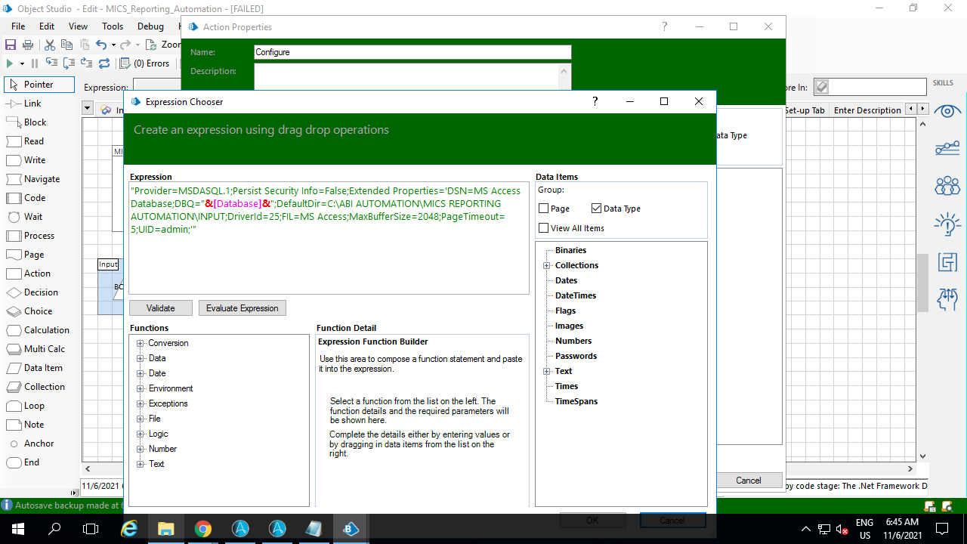Viewport: 967px width, 544px height.
Task: Uncheck the Data Type checkbox
Action: [597, 209]
